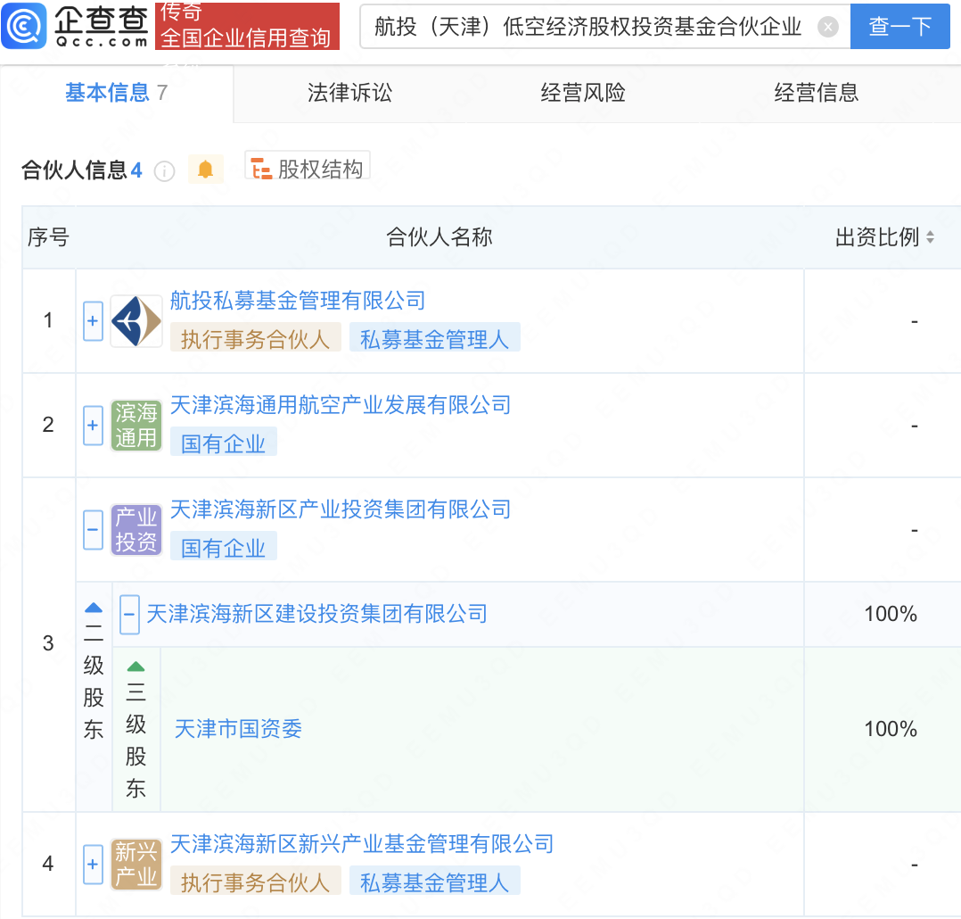Open 天津市国资委 shareholder link
The height and width of the screenshot is (919, 961).
[x=238, y=729]
